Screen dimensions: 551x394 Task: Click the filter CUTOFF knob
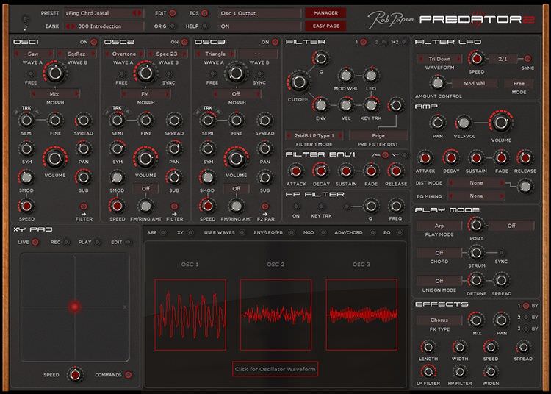(300, 82)
